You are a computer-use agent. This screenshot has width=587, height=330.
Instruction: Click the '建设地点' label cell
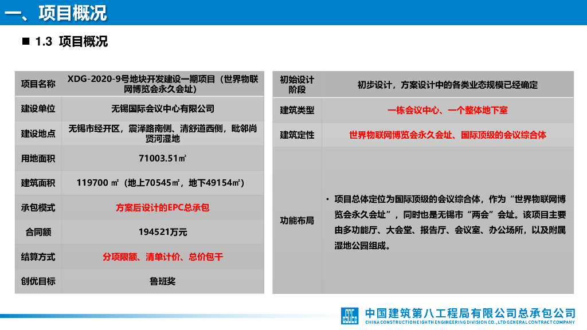pyautogui.click(x=38, y=133)
